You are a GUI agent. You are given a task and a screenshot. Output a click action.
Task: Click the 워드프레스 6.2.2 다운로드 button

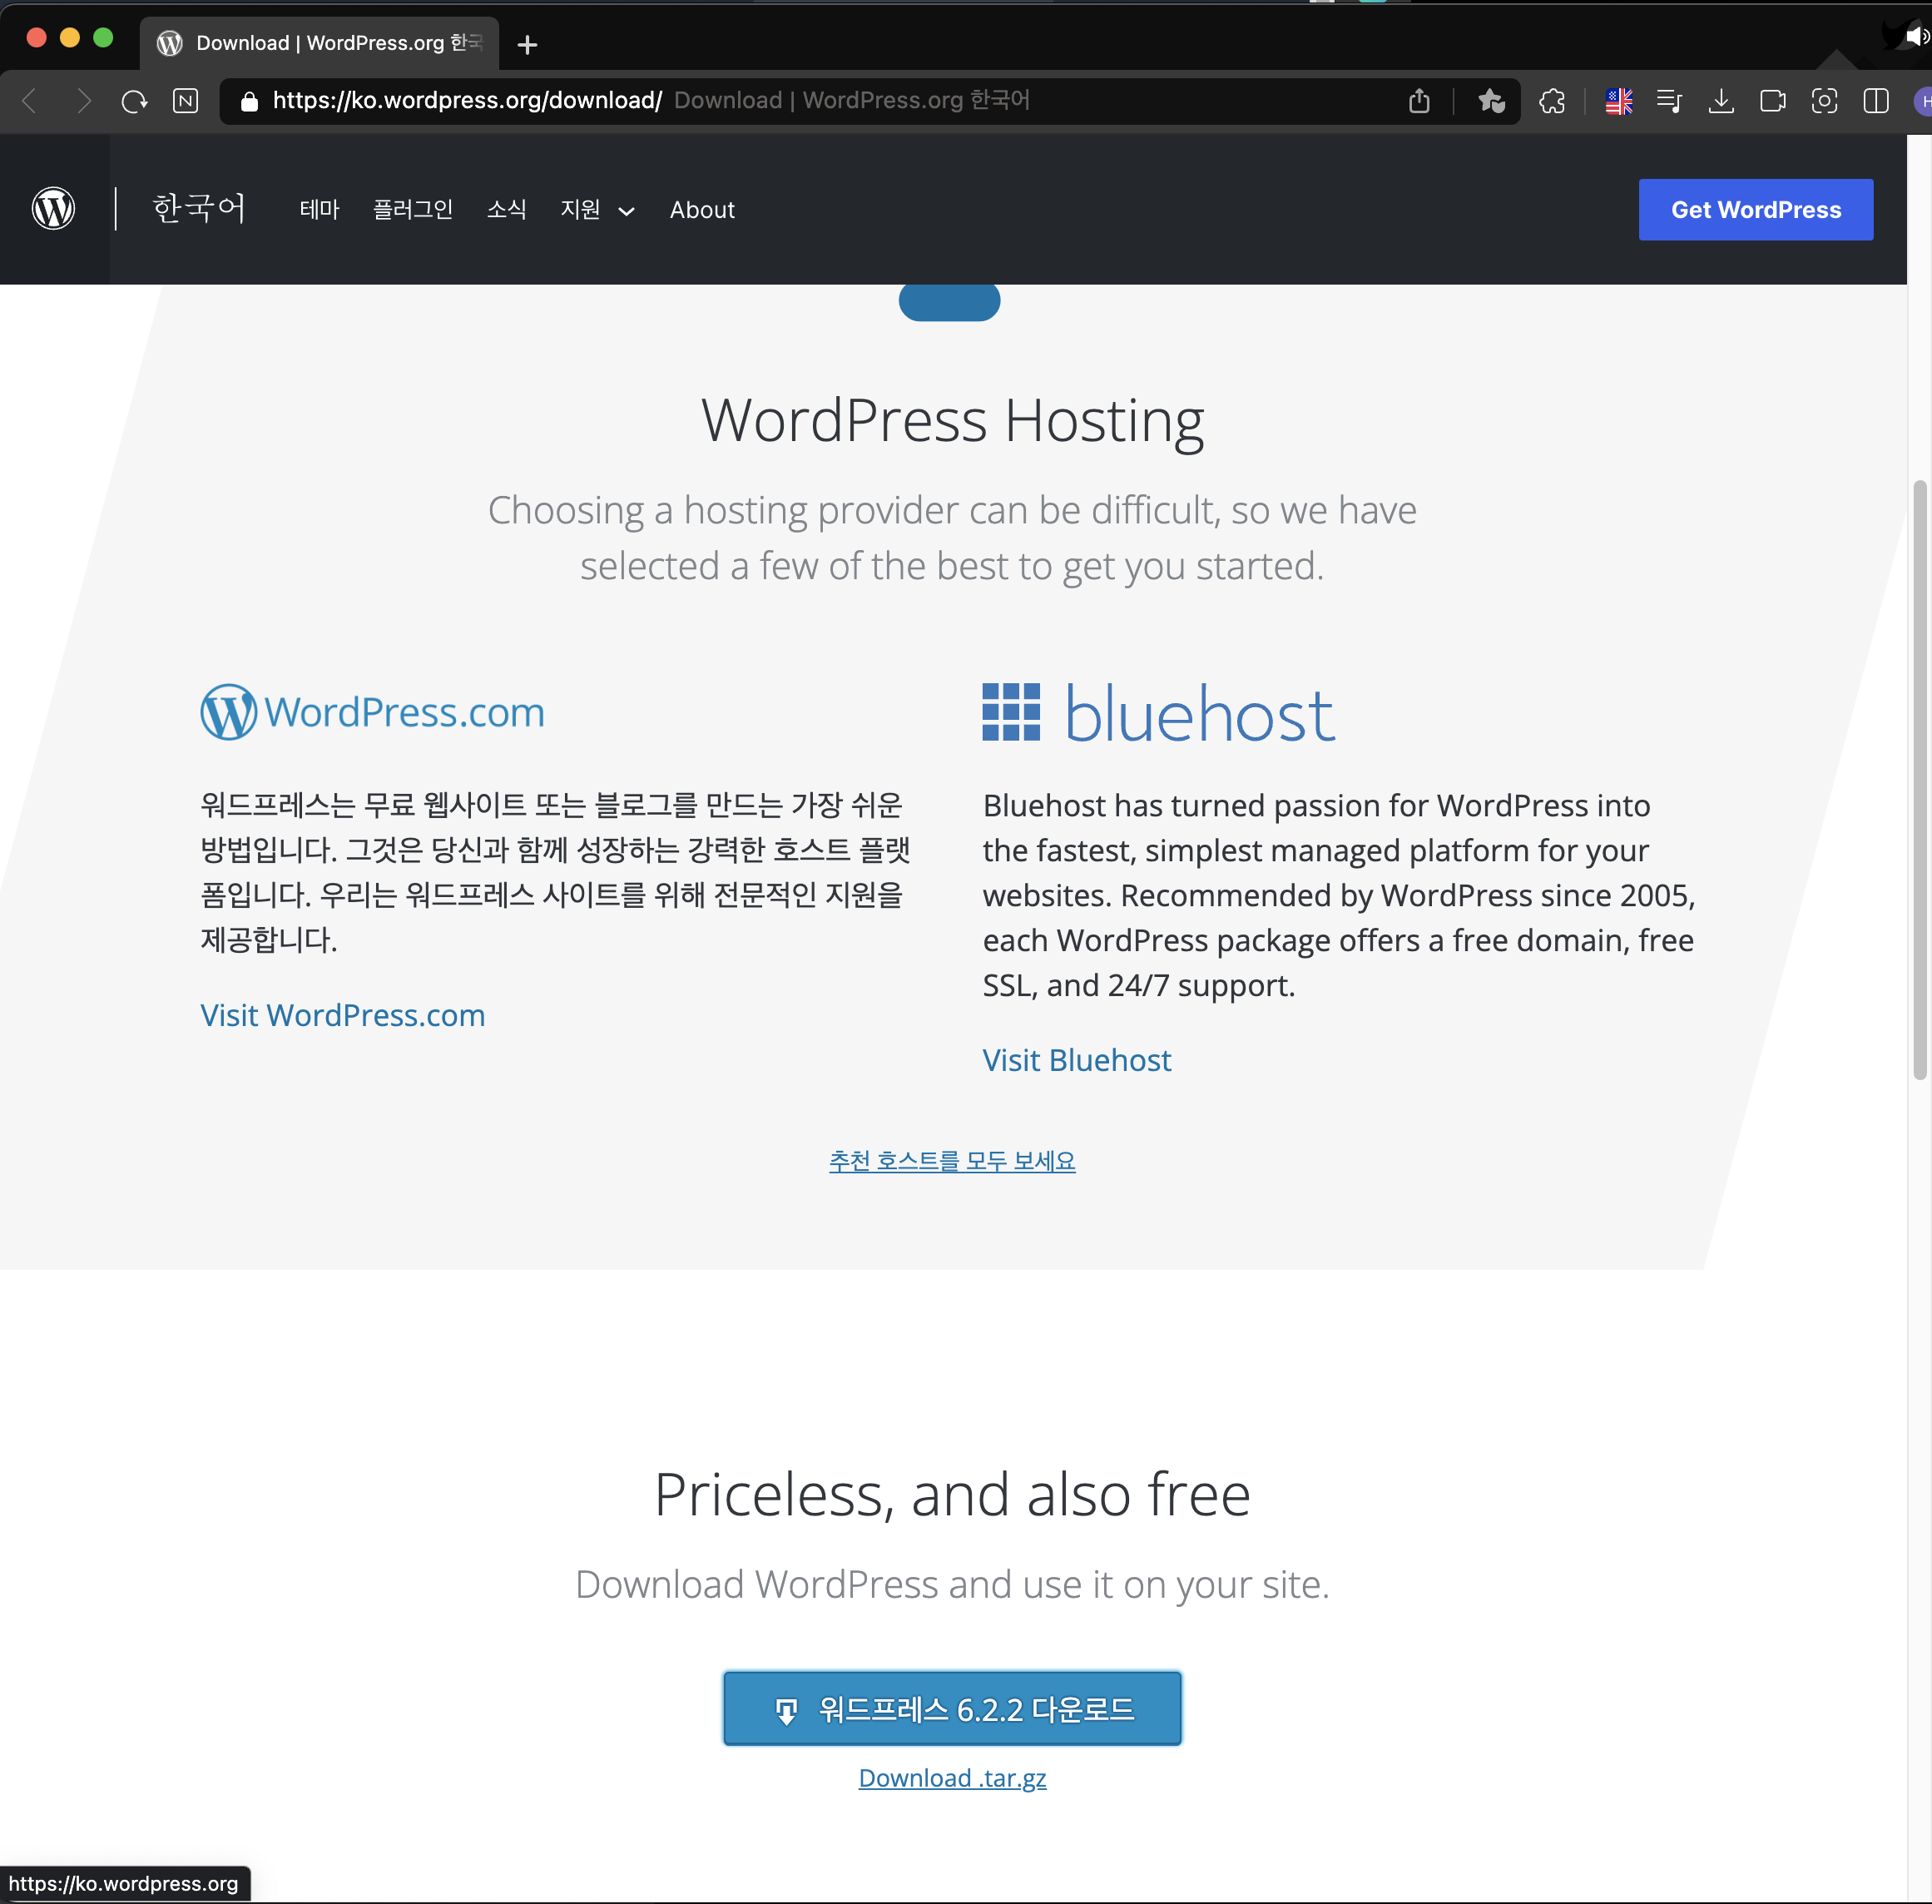pyautogui.click(x=951, y=1708)
